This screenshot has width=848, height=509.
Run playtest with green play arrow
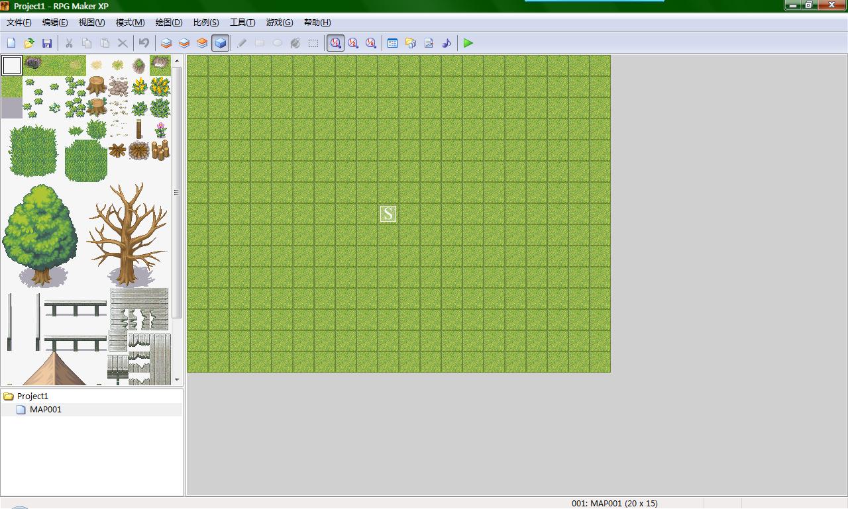coord(468,43)
